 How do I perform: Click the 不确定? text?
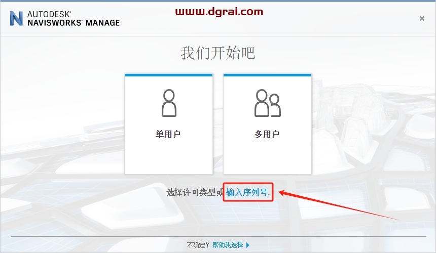pos(198,245)
